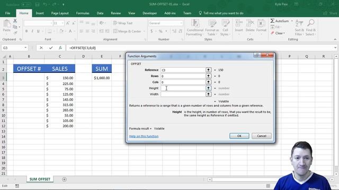Open Clipboard group dialog launcher

(x=21, y=40)
